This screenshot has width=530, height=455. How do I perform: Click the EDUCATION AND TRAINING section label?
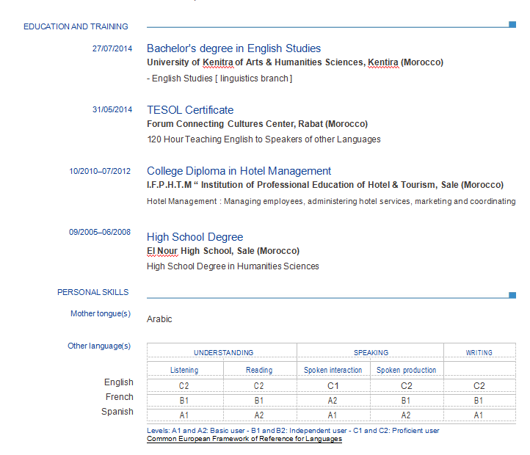point(76,26)
